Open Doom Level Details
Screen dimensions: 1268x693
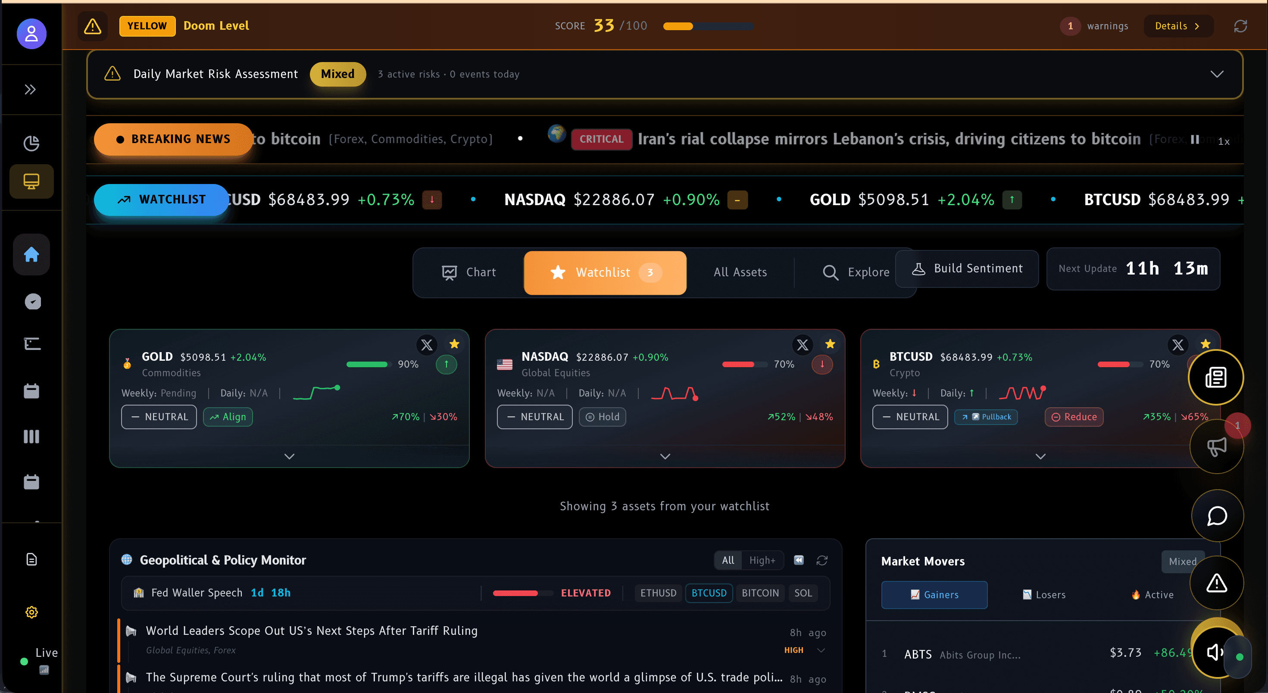pyautogui.click(x=1177, y=25)
